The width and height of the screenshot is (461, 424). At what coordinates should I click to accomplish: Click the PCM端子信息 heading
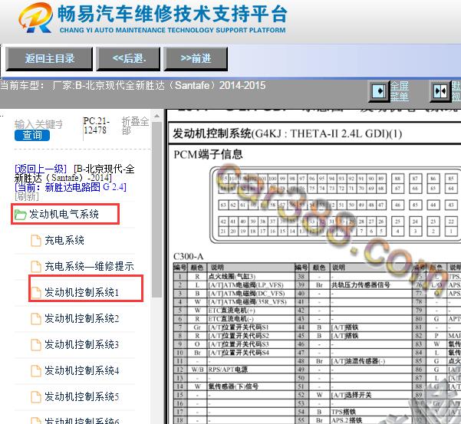pos(208,154)
